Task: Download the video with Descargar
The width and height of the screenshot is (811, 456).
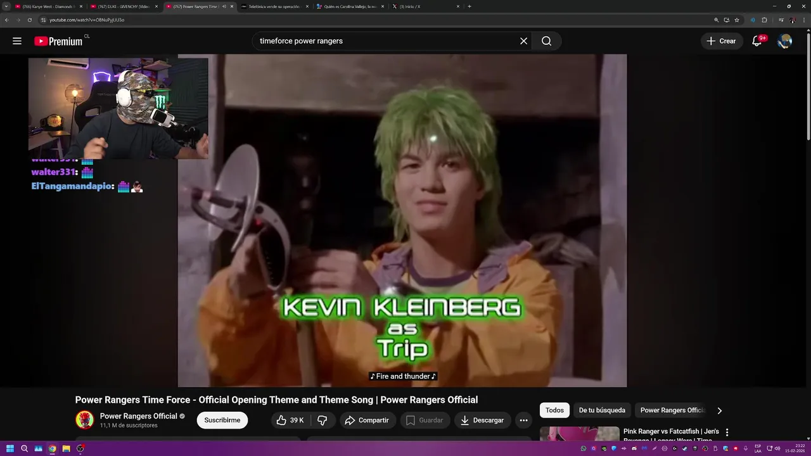Action: [x=482, y=420]
